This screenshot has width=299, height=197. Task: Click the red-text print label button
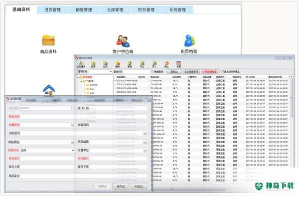pyautogui.click(x=209, y=72)
